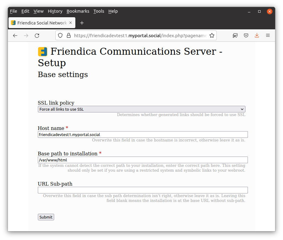Click the empty URL Sub-path field
This screenshot has height=240, width=283.
(143, 190)
